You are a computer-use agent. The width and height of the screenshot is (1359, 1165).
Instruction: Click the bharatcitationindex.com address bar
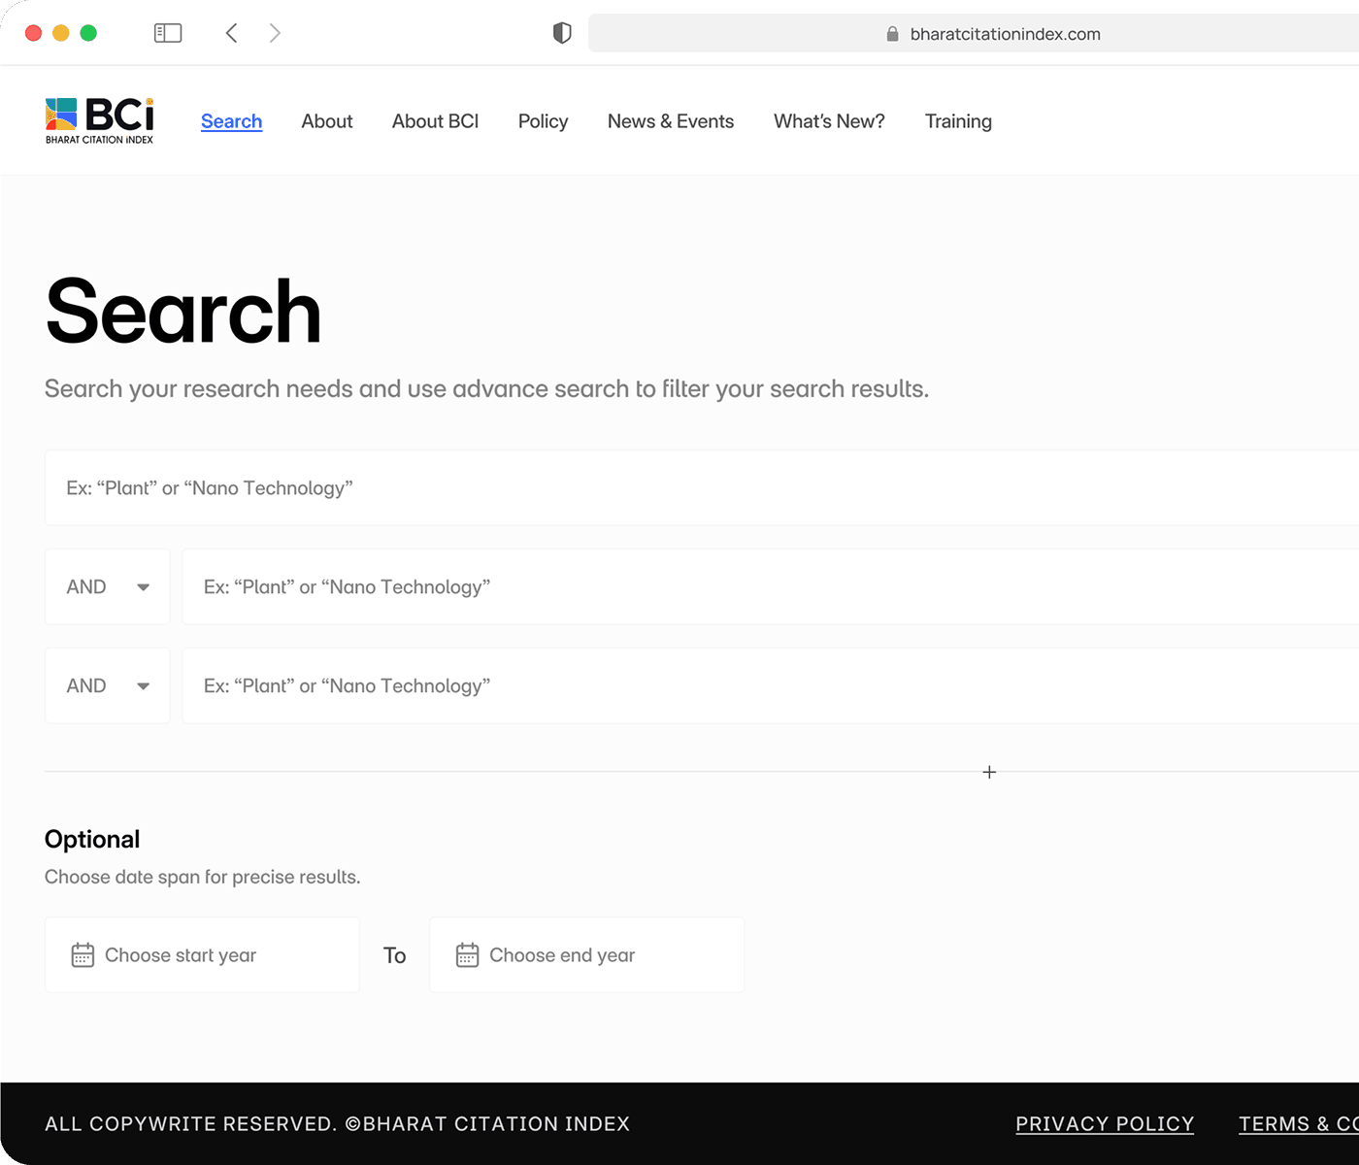[1004, 34]
